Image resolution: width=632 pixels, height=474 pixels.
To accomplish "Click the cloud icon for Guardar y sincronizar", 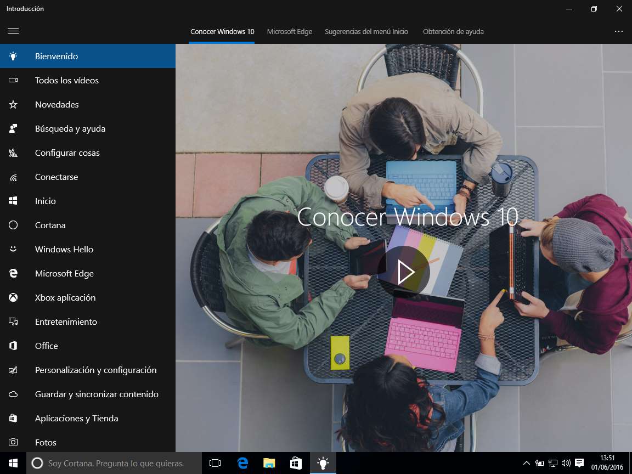I will tap(13, 394).
